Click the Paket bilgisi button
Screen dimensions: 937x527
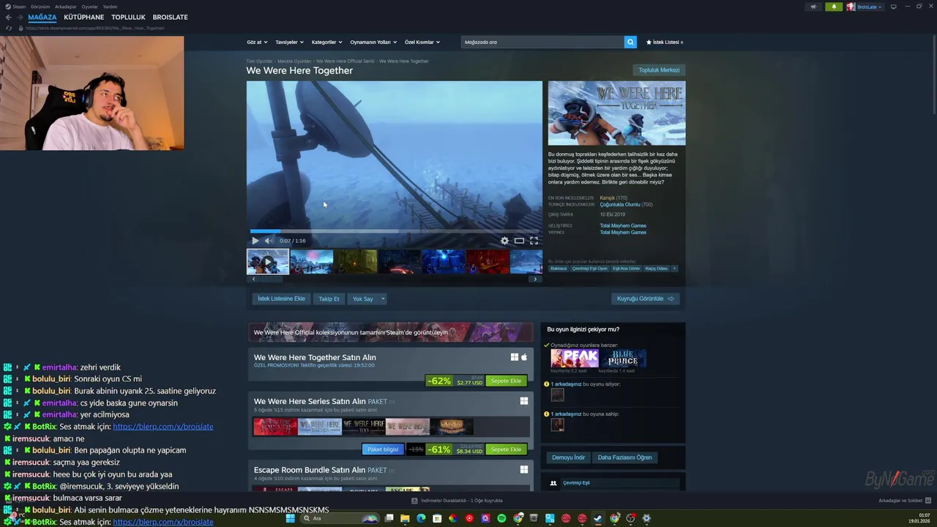382,449
